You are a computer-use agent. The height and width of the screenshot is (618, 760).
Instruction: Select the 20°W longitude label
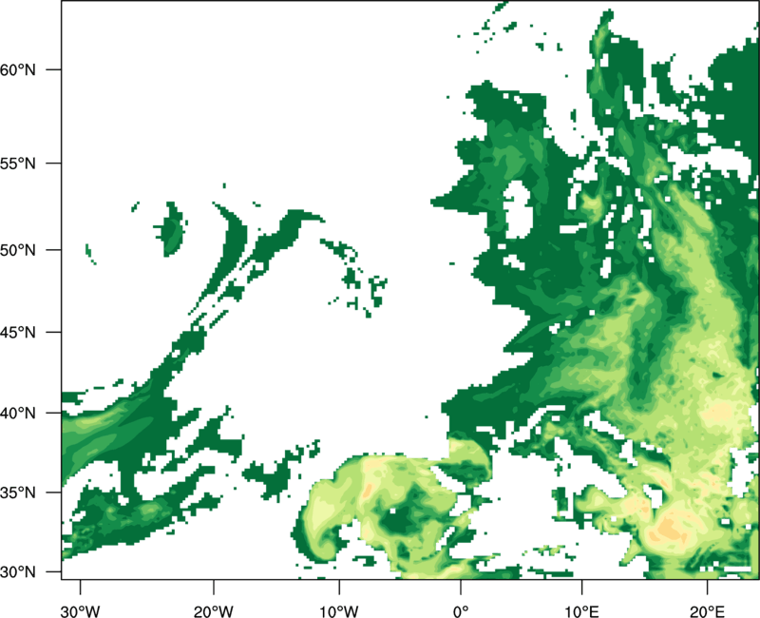tap(214, 611)
